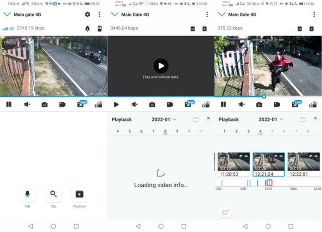This screenshot has height=232, width=322.
Task: Select day 3 in right screen date row
Action: 248,131
